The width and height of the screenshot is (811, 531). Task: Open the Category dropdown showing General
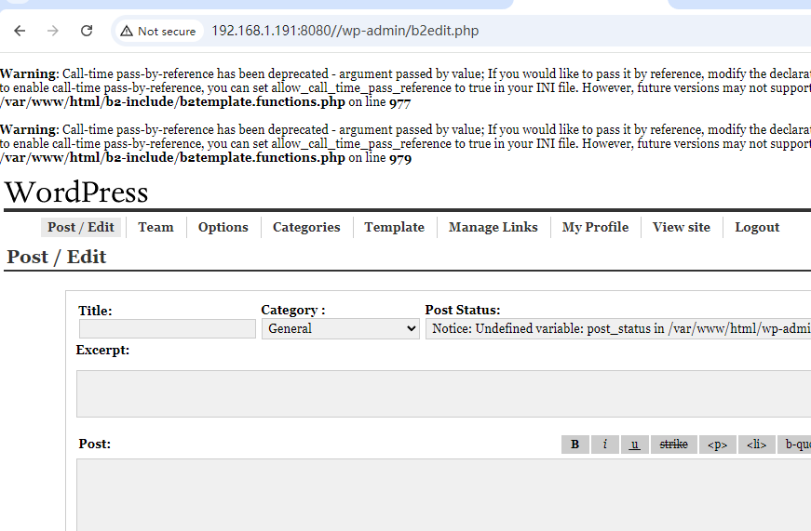tap(341, 328)
